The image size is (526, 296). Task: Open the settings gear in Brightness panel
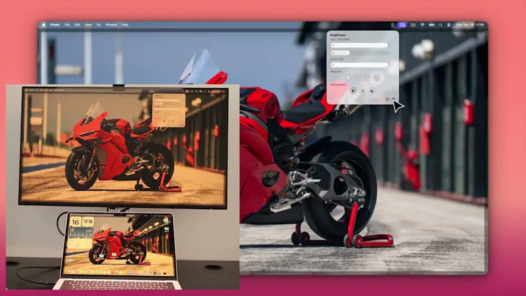(387, 99)
